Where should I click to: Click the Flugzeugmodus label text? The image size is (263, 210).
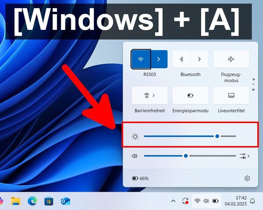[x=231, y=77]
